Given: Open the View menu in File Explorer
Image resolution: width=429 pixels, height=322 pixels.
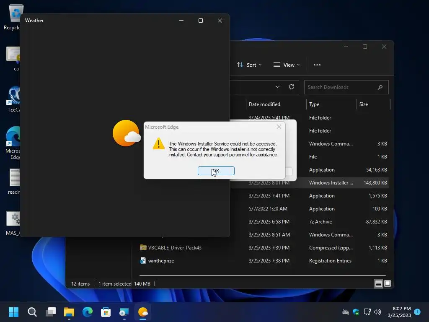Looking at the screenshot, I should point(287,65).
